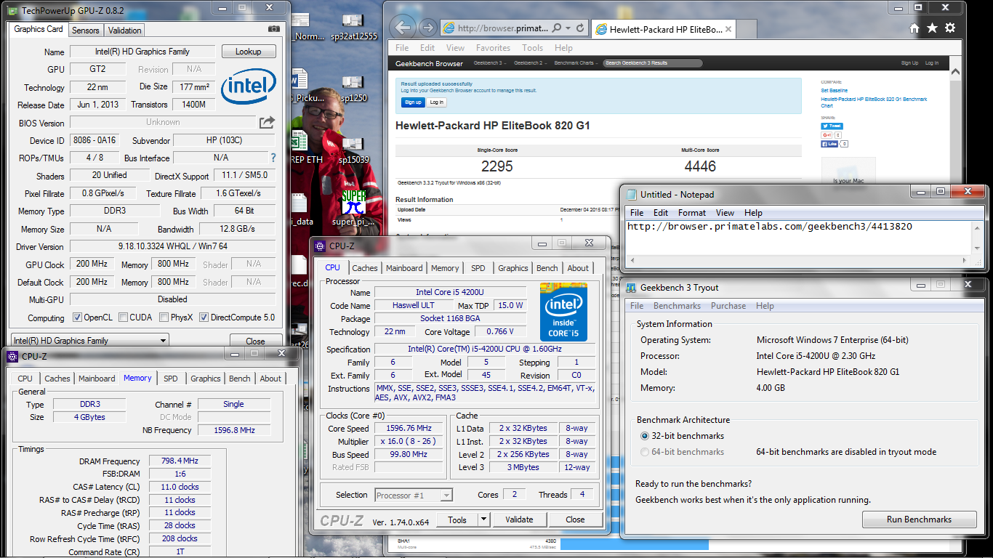This screenshot has height=558, width=993.
Task: Open the arrow beside CPU-Z Tools button
Action: pos(483,519)
